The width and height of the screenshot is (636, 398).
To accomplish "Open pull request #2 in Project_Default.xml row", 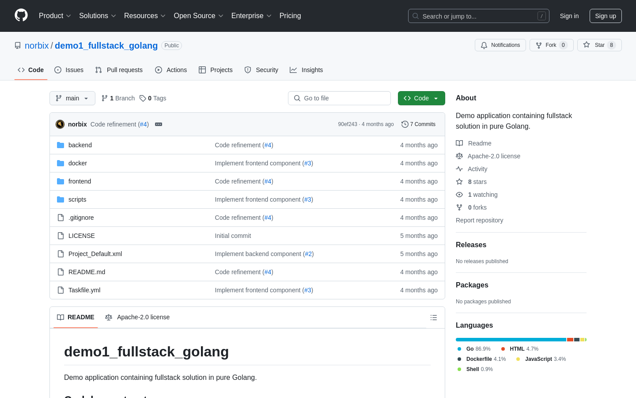I will point(308,254).
